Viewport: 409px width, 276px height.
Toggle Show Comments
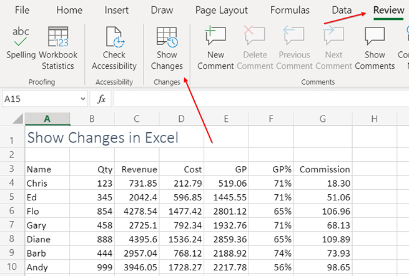coord(375,48)
